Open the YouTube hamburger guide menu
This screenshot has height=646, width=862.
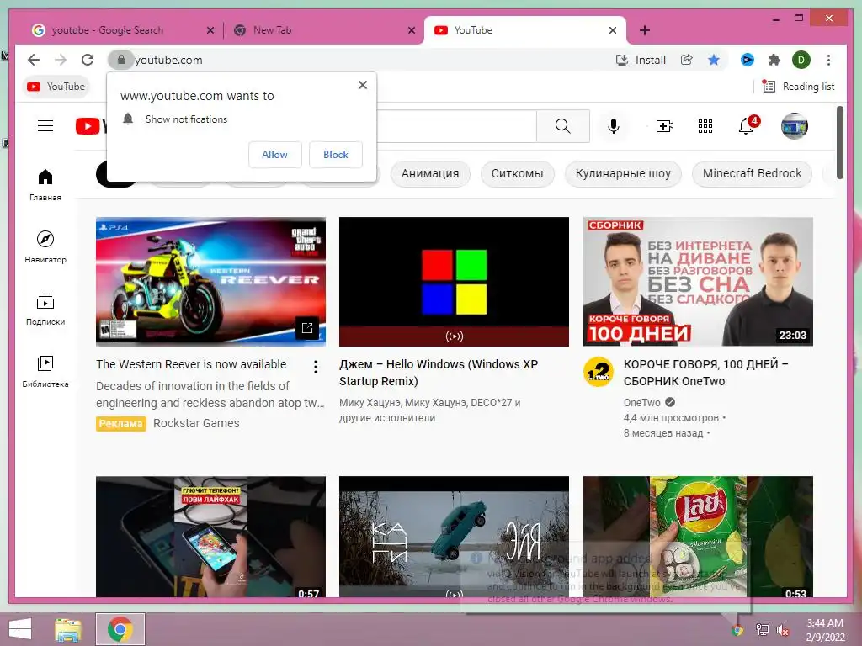click(45, 126)
